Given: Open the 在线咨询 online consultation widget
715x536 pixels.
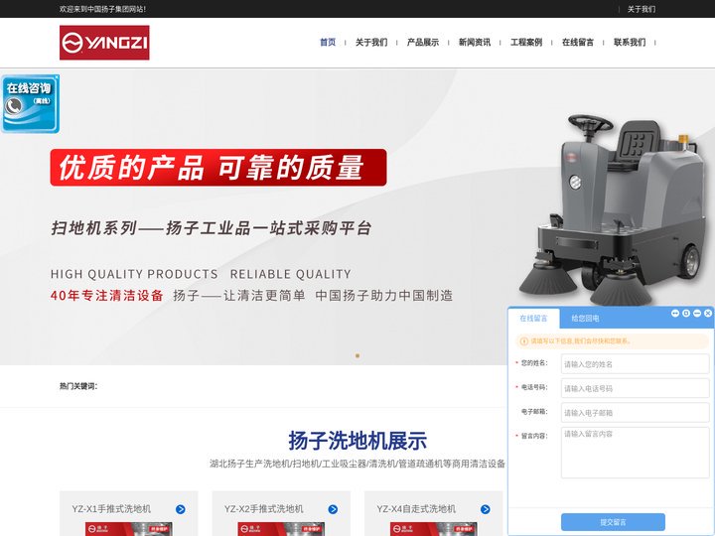Looking at the screenshot, I should click(x=30, y=104).
